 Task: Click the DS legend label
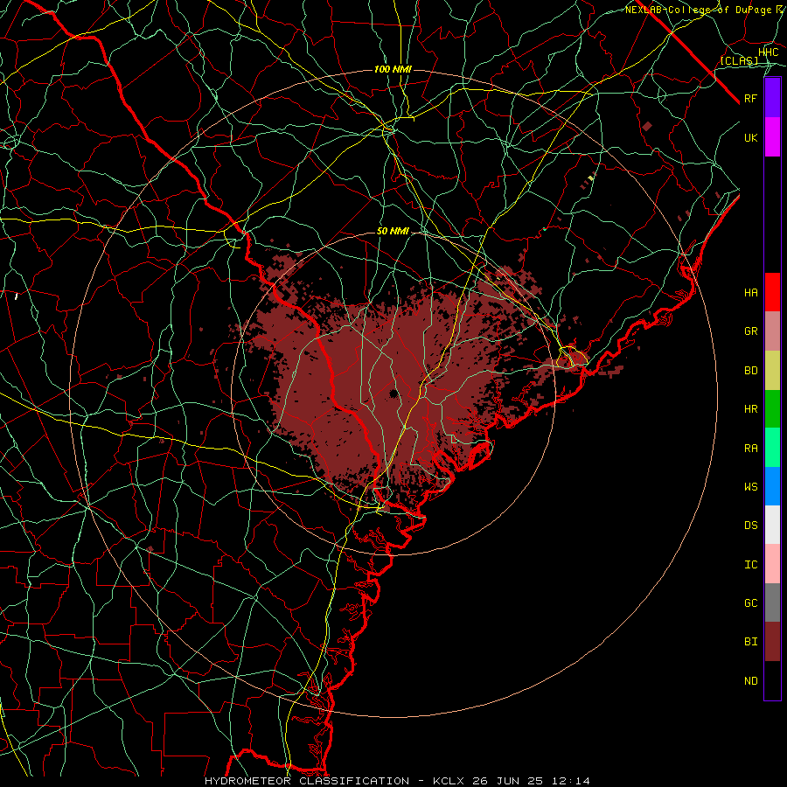point(751,526)
